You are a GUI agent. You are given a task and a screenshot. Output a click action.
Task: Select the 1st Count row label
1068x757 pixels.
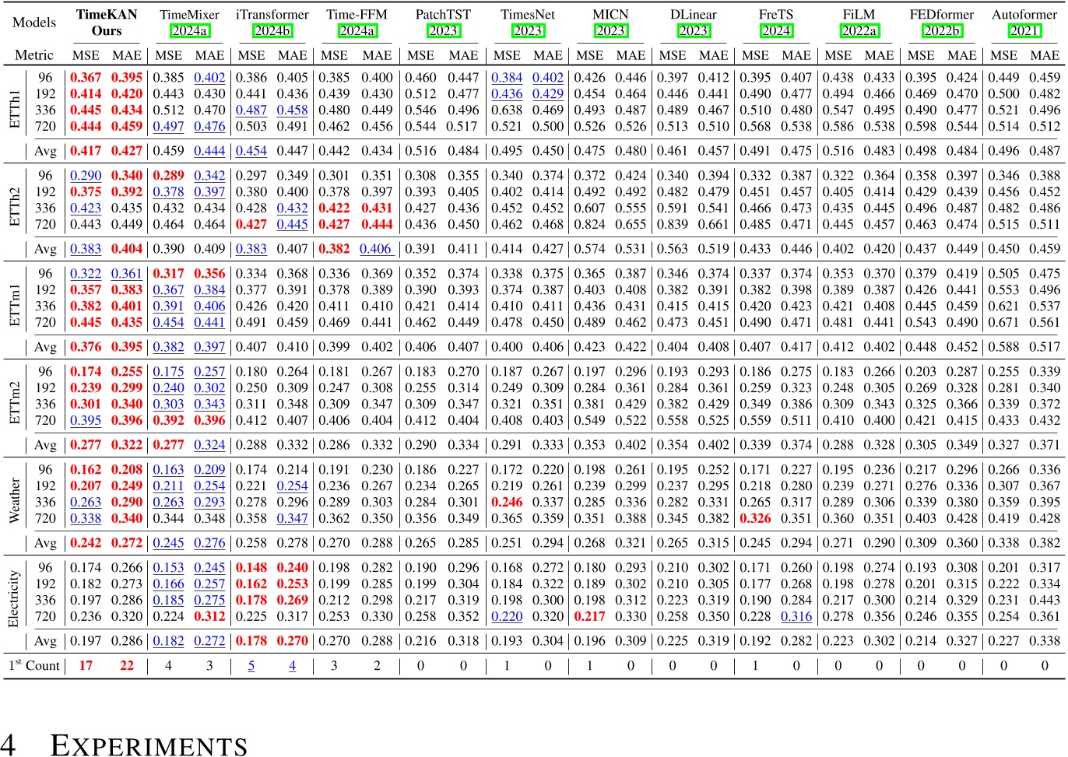34,665
